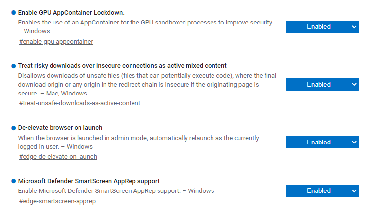Change the SmartScreen AppRep support dropdown setting
The image size is (371, 214).
[322, 191]
